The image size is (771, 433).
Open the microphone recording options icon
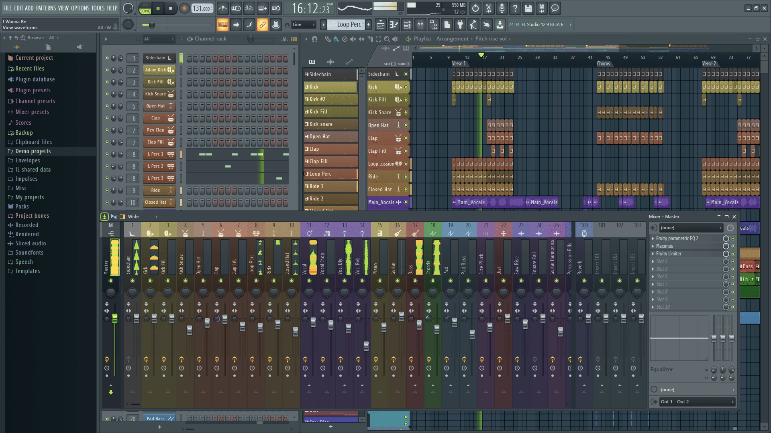pos(502,8)
